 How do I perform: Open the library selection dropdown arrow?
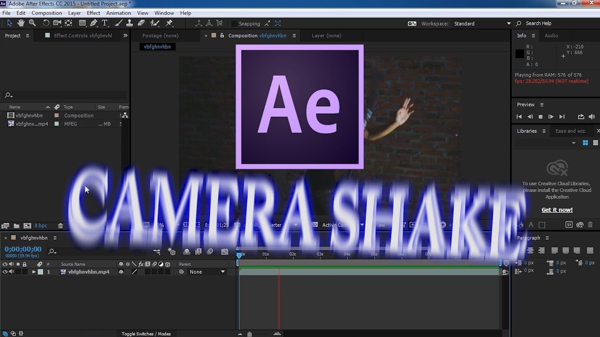[574, 143]
